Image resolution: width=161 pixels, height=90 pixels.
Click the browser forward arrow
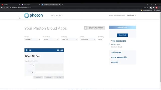5,7
